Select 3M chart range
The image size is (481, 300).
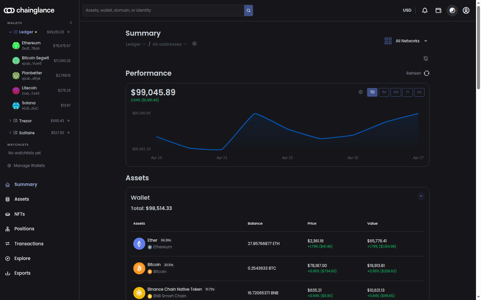(x=395, y=92)
